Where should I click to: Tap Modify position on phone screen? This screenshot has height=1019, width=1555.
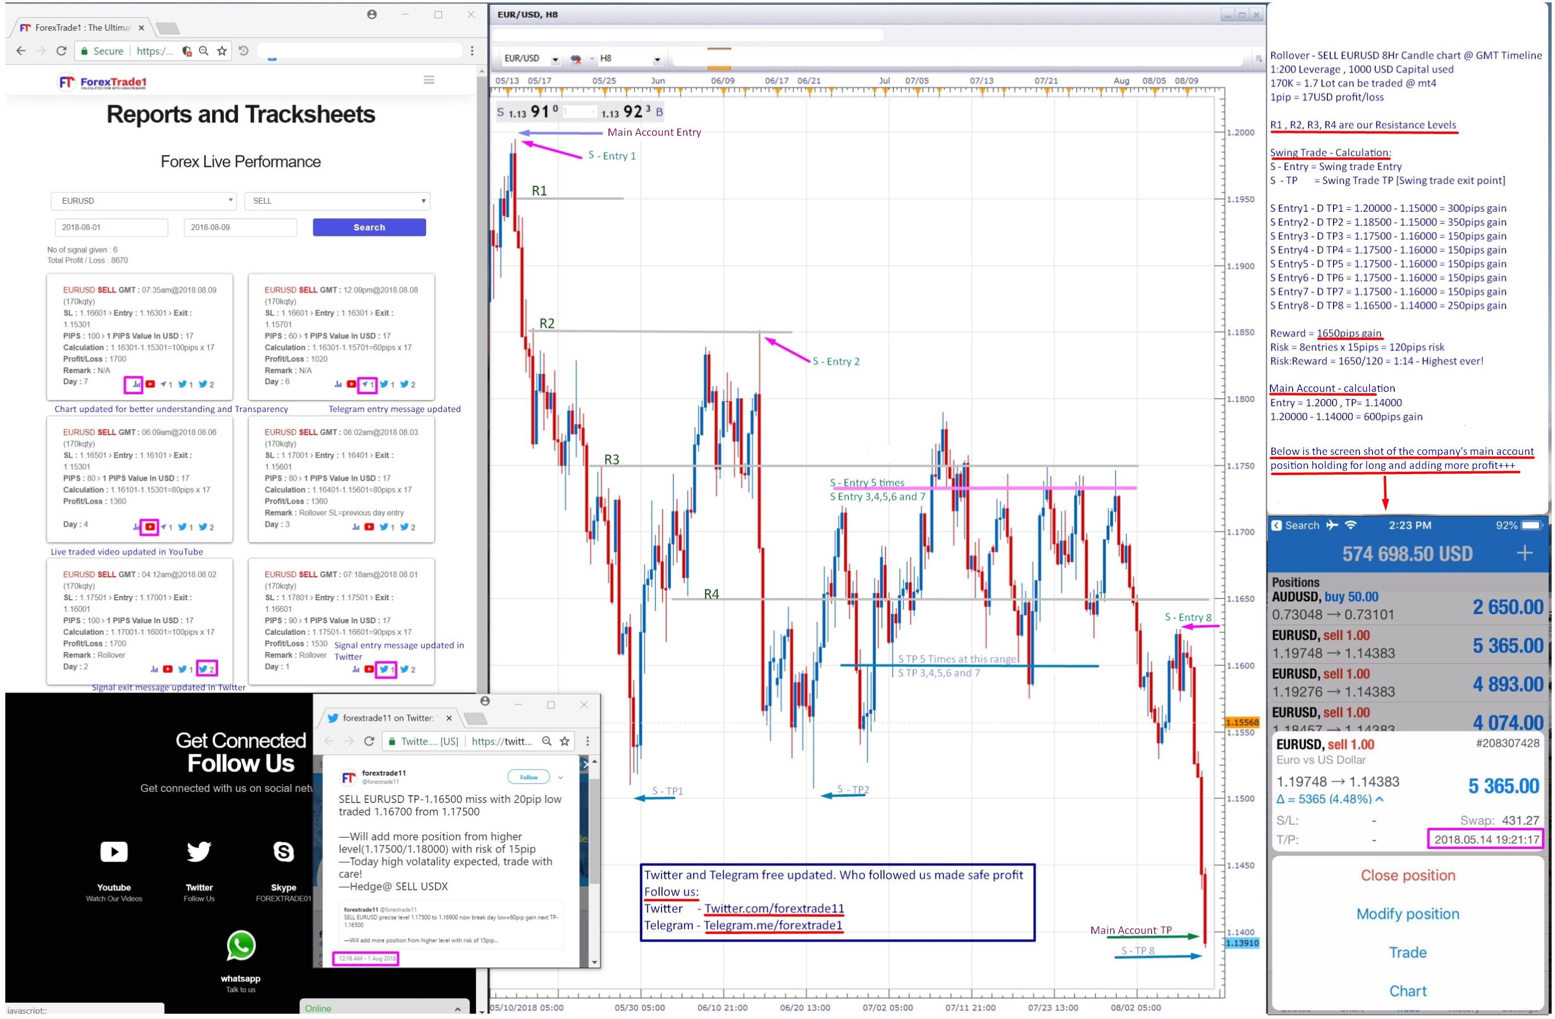coord(1409,915)
